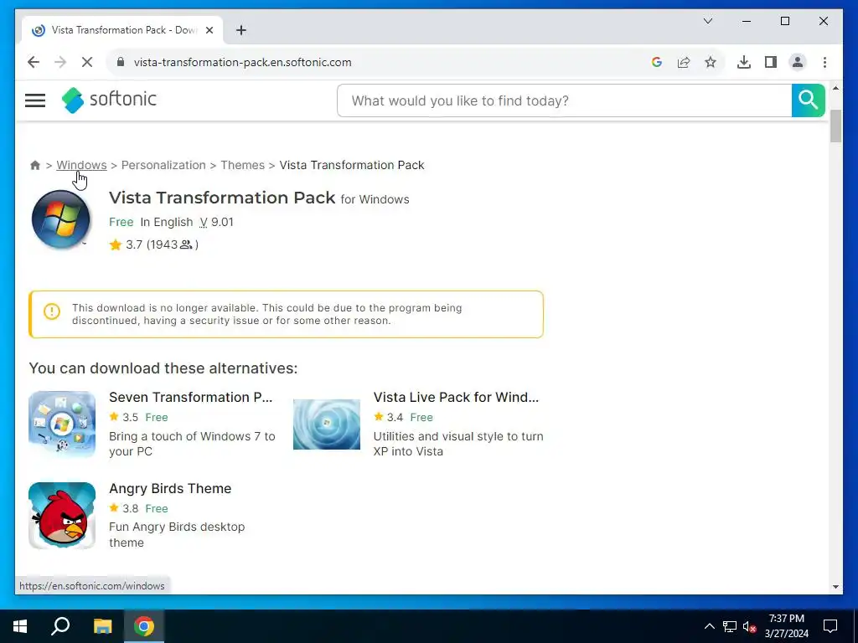Viewport: 858px width, 643px height.
Task: Show hidden system tray icons
Action: (709, 626)
